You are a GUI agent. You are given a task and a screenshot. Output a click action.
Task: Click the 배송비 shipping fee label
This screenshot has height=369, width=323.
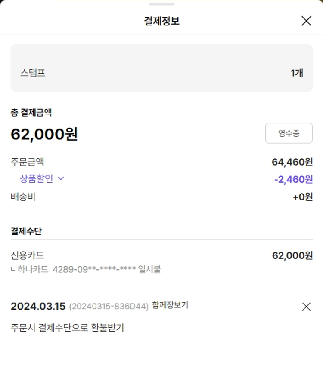click(x=23, y=197)
